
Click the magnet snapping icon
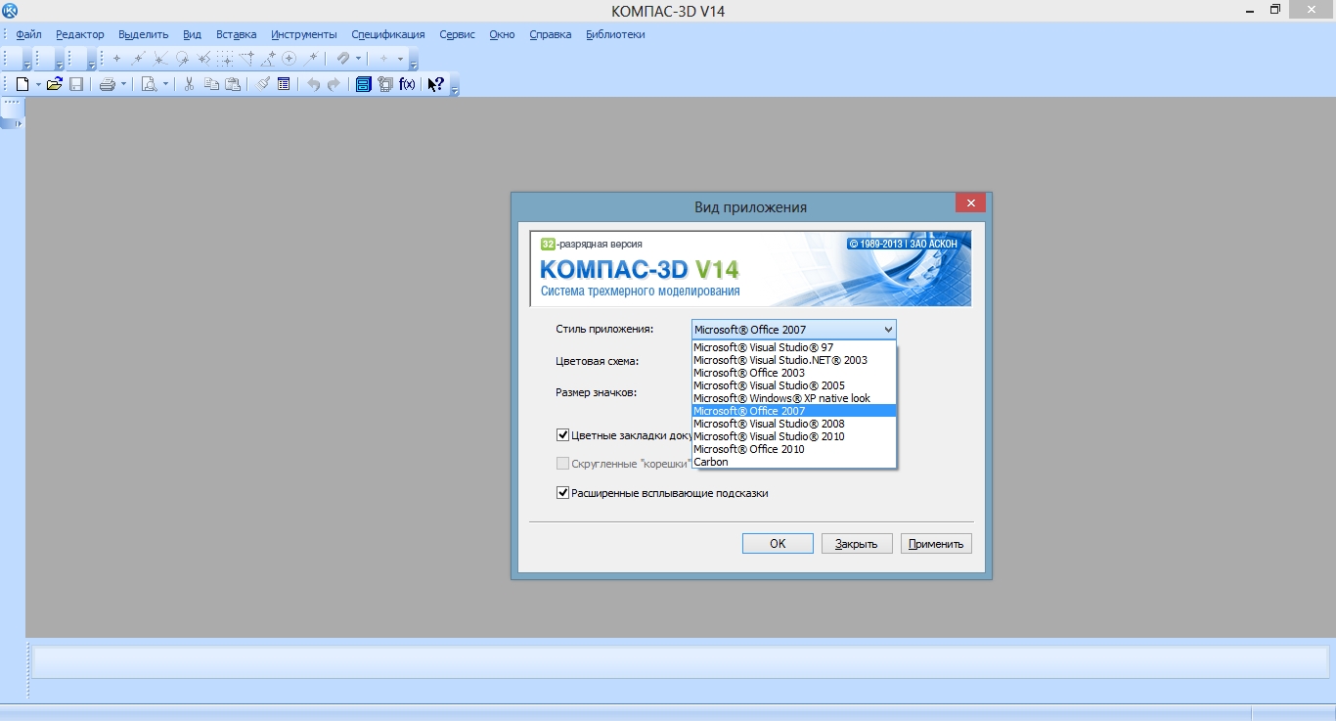click(343, 59)
